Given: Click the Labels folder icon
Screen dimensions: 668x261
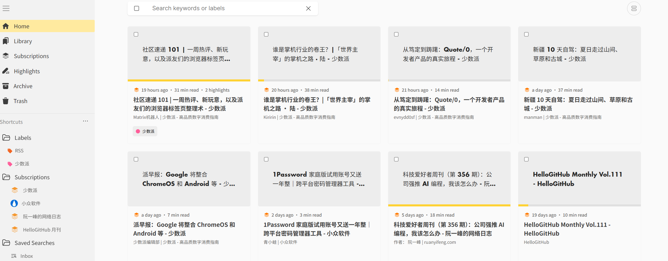Looking at the screenshot, I should (x=6, y=138).
